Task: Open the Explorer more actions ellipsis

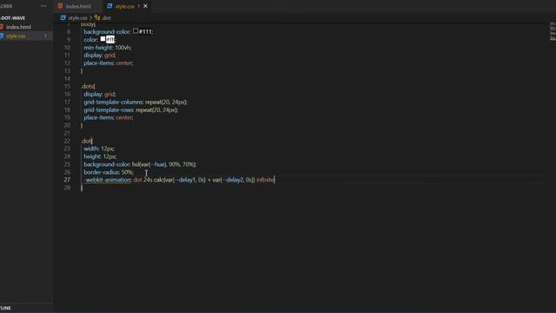Action: coord(43,6)
